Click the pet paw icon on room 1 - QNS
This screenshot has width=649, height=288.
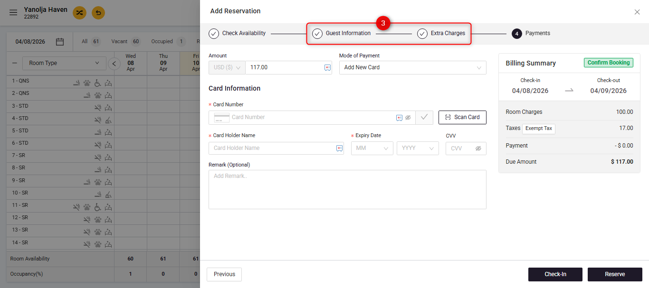[x=87, y=83]
